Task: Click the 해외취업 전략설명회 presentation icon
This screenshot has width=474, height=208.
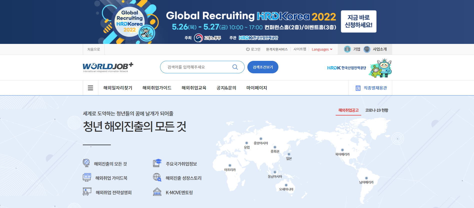Action: [87, 192]
